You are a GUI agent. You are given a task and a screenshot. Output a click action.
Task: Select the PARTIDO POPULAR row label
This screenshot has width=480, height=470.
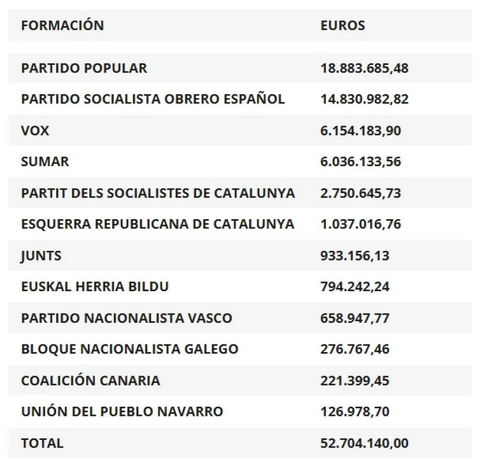(x=84, y=68)
